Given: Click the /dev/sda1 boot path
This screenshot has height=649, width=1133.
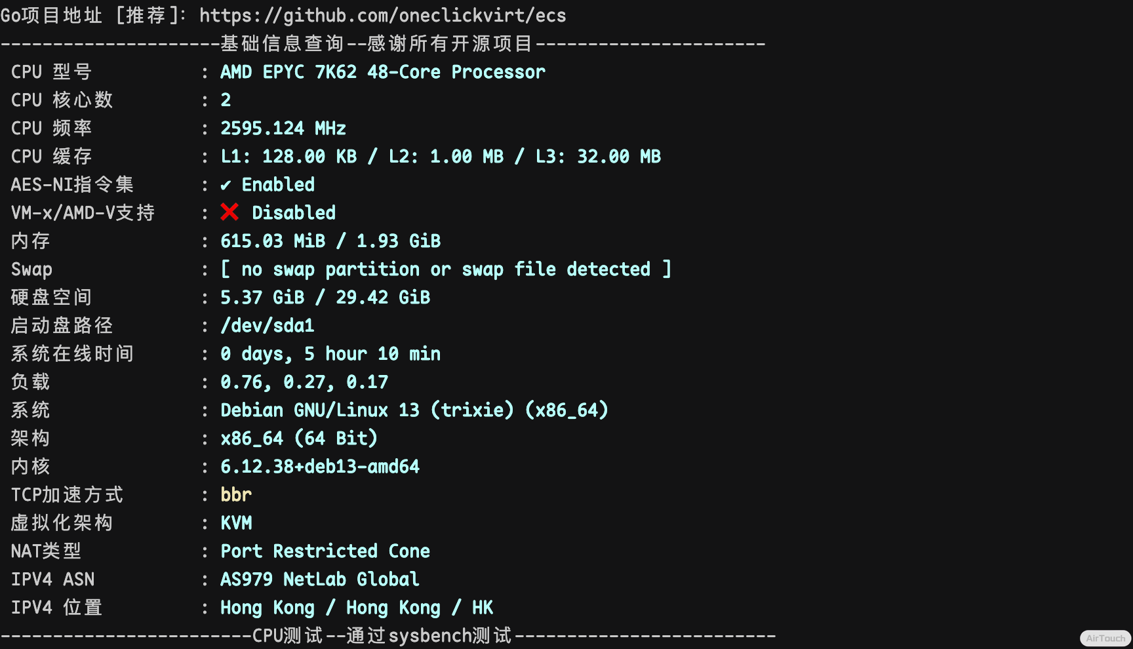Looking at the screenshot, I should pyautogui.click(x=268, y=326).
